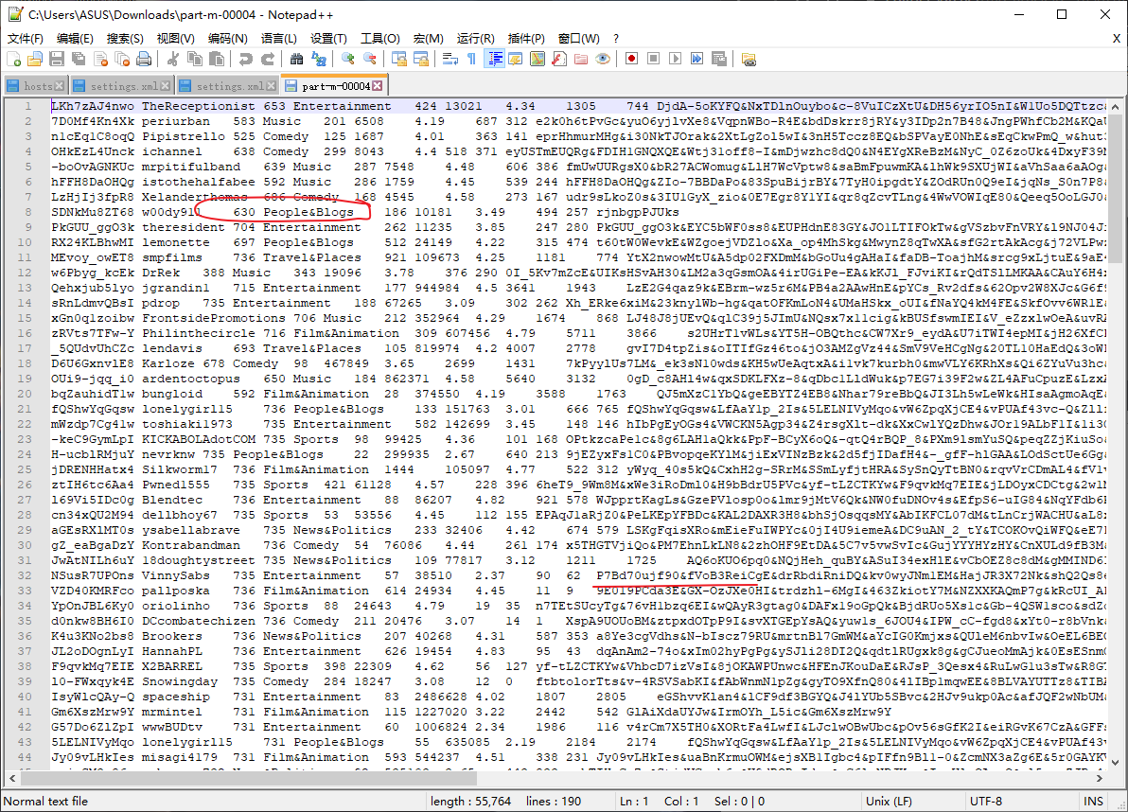Click the vertical scrollbar thumb
This screenshot has height=812, width=1128.
[x=1115, y=190]
